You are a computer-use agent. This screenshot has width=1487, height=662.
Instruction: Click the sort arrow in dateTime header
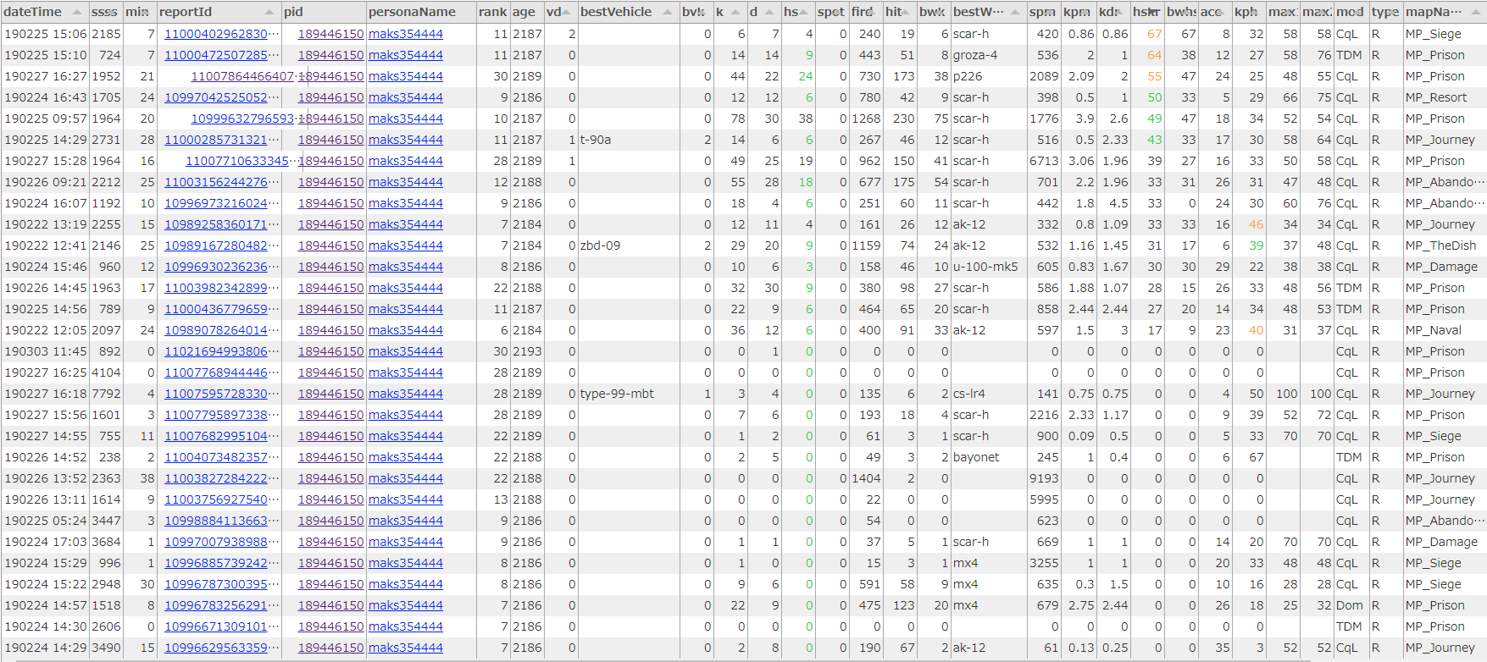tap(77, 12)
